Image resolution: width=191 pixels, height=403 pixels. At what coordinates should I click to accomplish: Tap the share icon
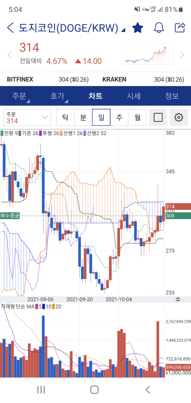(x=180, y=27)
